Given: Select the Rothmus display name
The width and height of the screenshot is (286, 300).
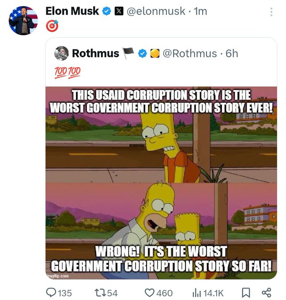Looking at the screenshot, I should (x=95, y=53).
